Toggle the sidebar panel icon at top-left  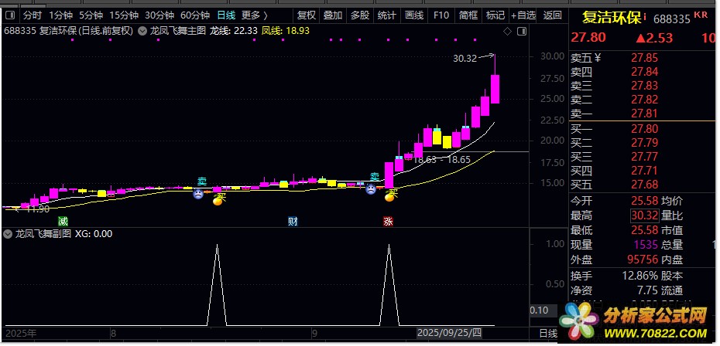click(x=10, y=15)
